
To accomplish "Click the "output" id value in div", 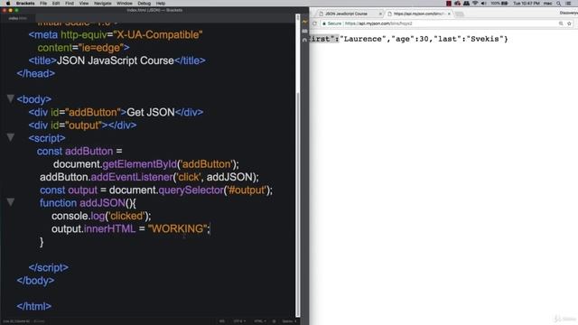I will (x=84, y=125).
